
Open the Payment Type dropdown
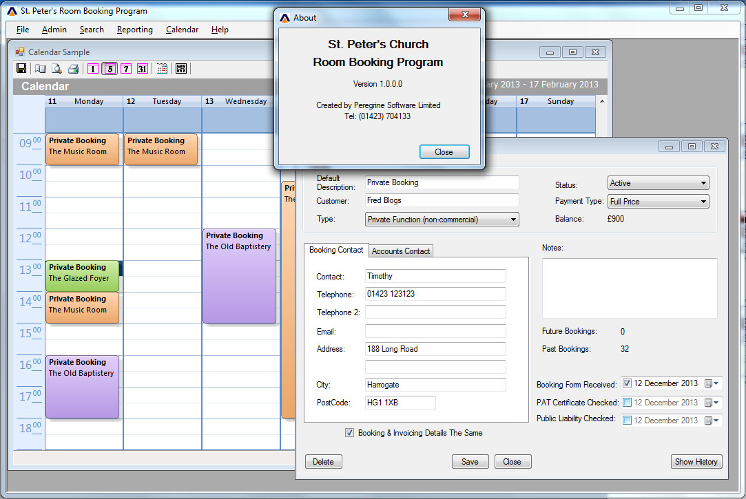(658, 202)
